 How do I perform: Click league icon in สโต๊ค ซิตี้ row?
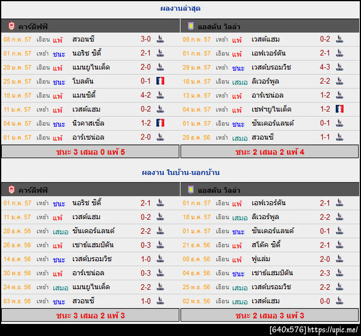[339, 244]
